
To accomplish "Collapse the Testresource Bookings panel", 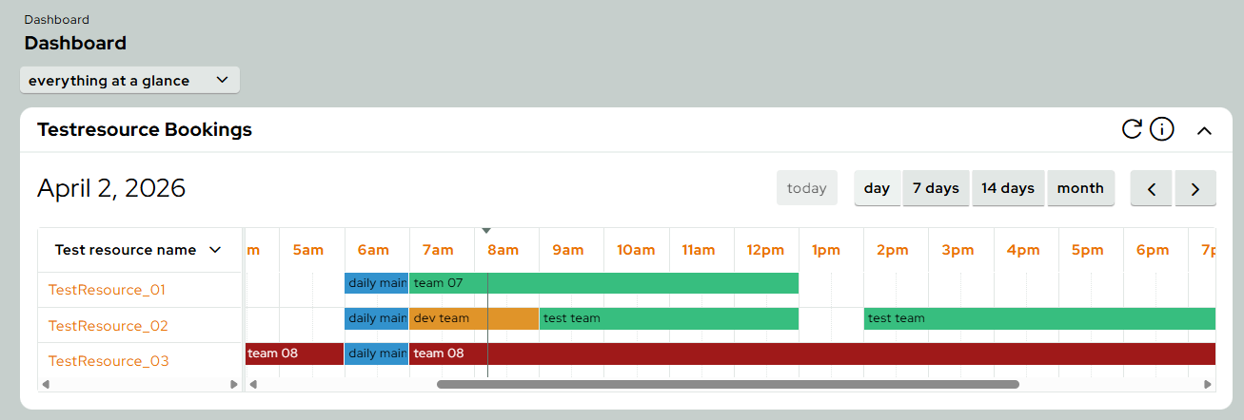I will click(x=1204, y=130).
